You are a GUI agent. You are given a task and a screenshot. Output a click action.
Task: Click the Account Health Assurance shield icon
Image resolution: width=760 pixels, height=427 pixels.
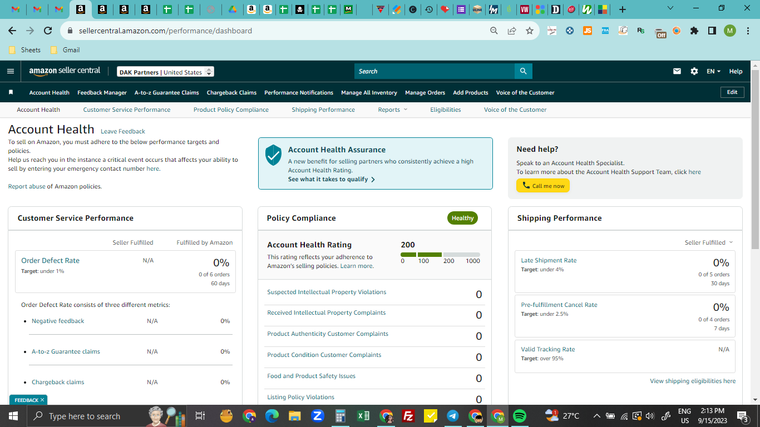pyautogui.click(x=273, y=155)
